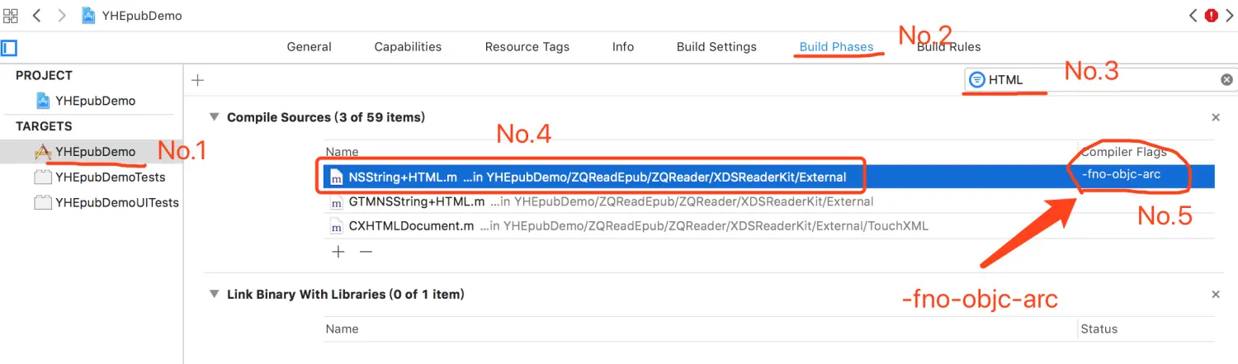Image resolution: width=1238 pixels, height=364 pixels.
Task: Click the YHEpubDemo app target icon
Action: tap(43, 152)
